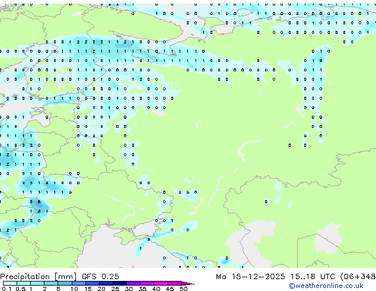Click the 'GFS 0.25' model label
Image resolution: width=376 pixels, height=291 pixels.
100,277
